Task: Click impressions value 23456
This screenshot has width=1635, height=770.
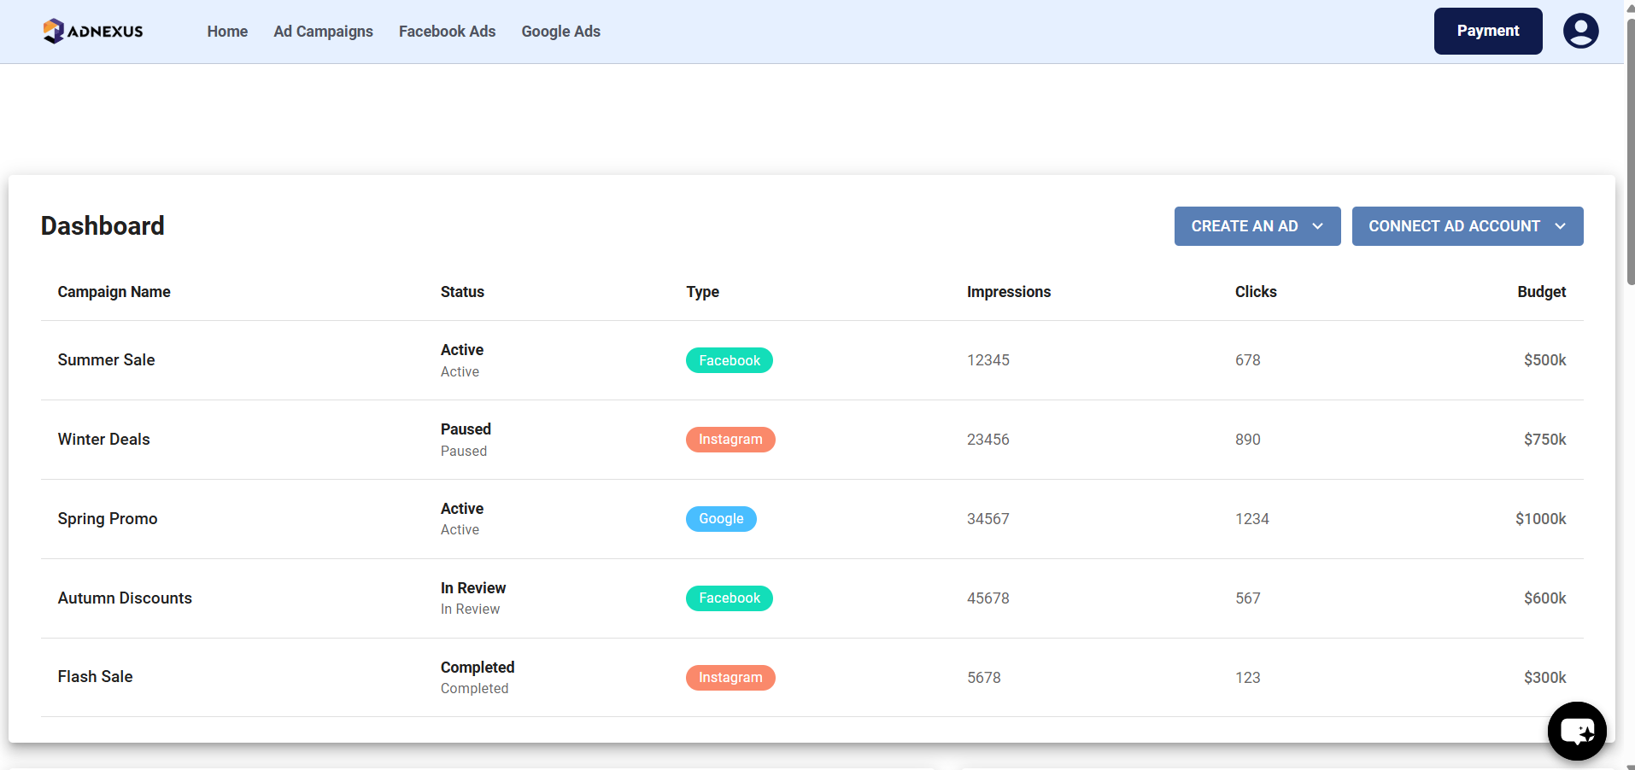Action: [987, 440]
